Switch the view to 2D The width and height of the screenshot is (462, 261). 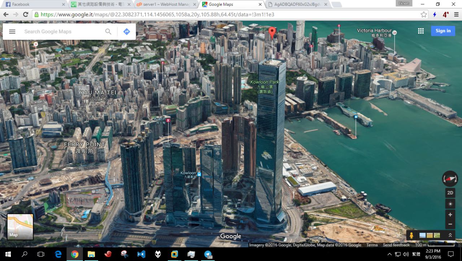(x=450, y=193)
